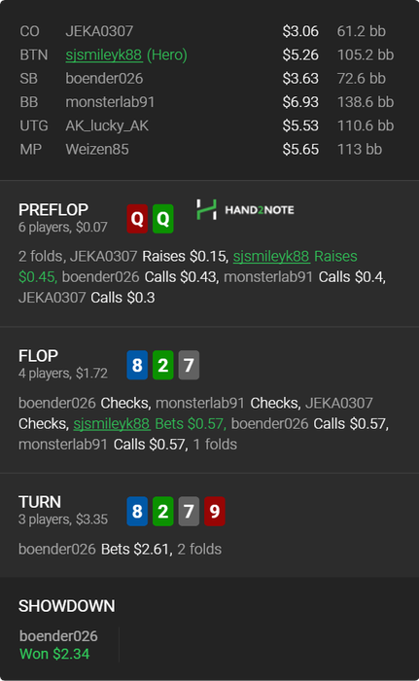
Task: Click the TURN section heading
Action: pyautogui.click(x=40, y=502)
